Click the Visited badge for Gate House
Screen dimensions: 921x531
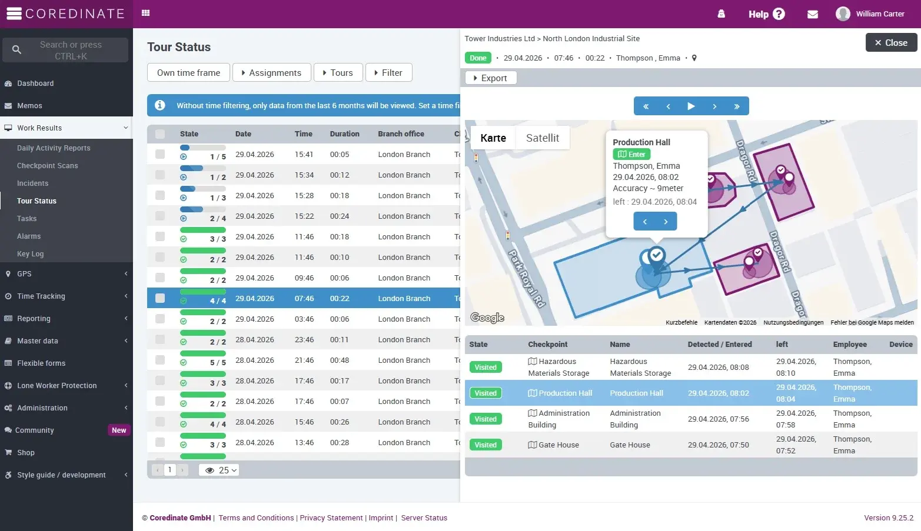[486, 445]
